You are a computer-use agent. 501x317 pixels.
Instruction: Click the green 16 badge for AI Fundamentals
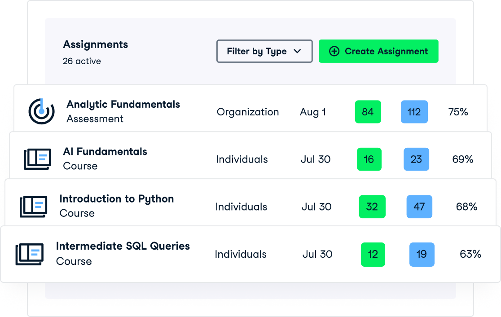[369, 159]
